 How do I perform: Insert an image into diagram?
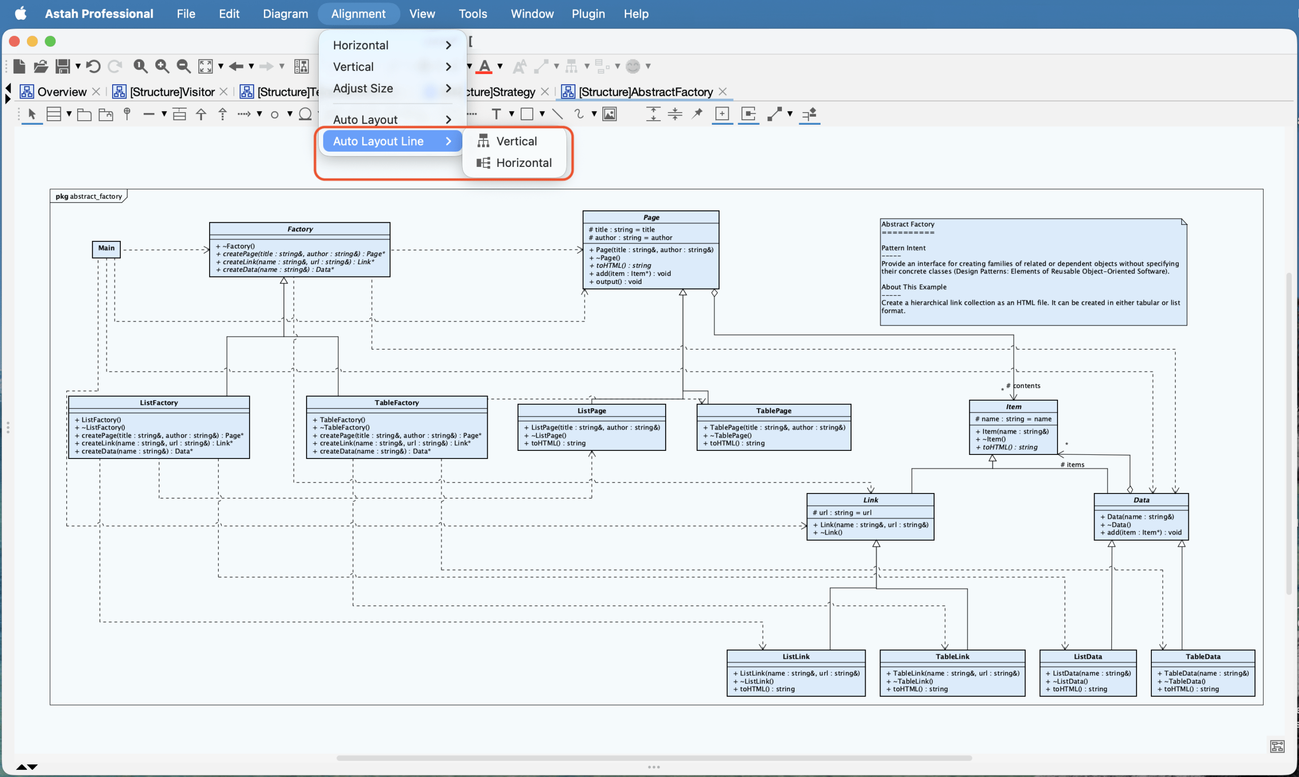(x=610, y=114)
